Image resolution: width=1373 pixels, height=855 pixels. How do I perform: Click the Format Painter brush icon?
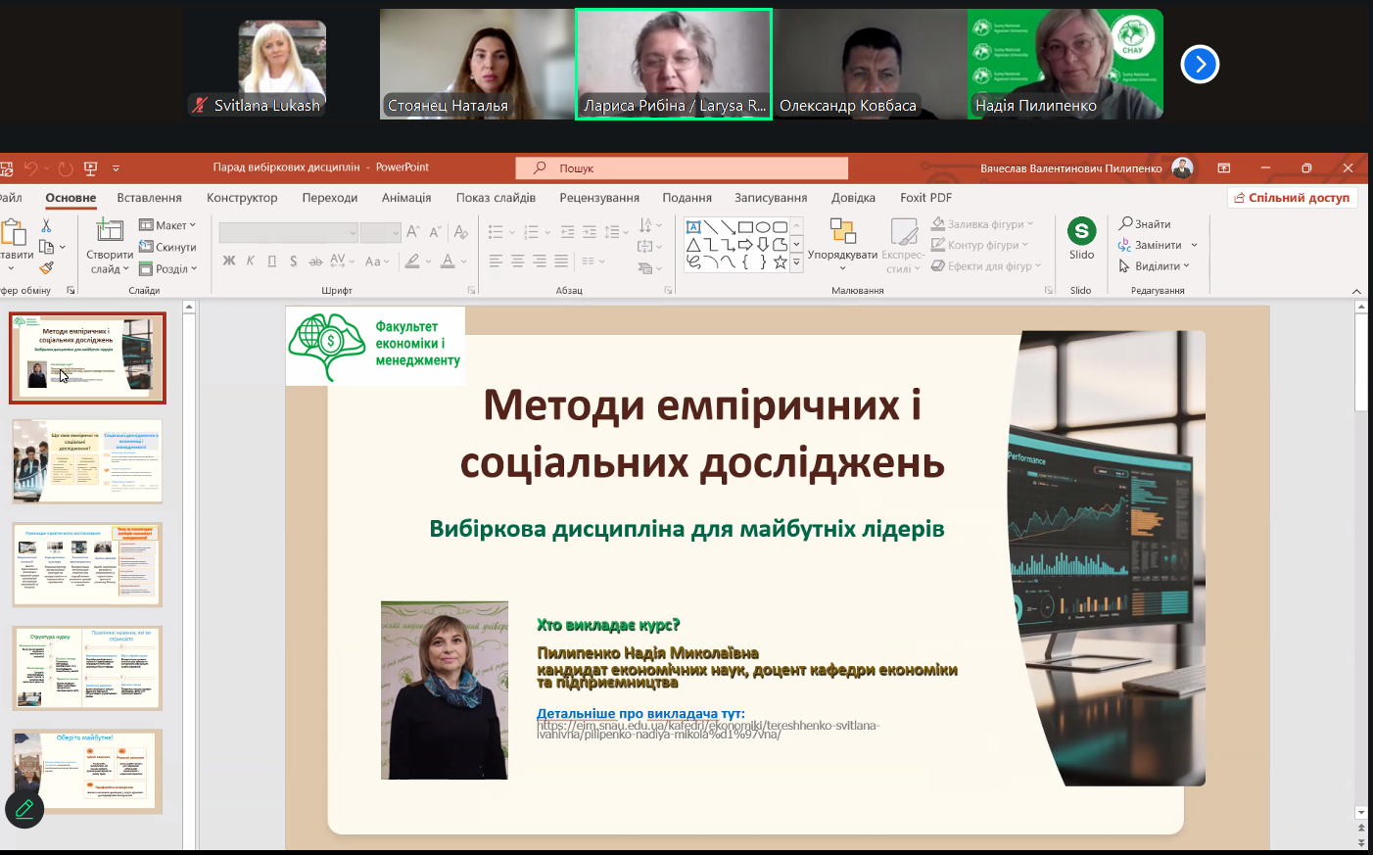point(46,267)
